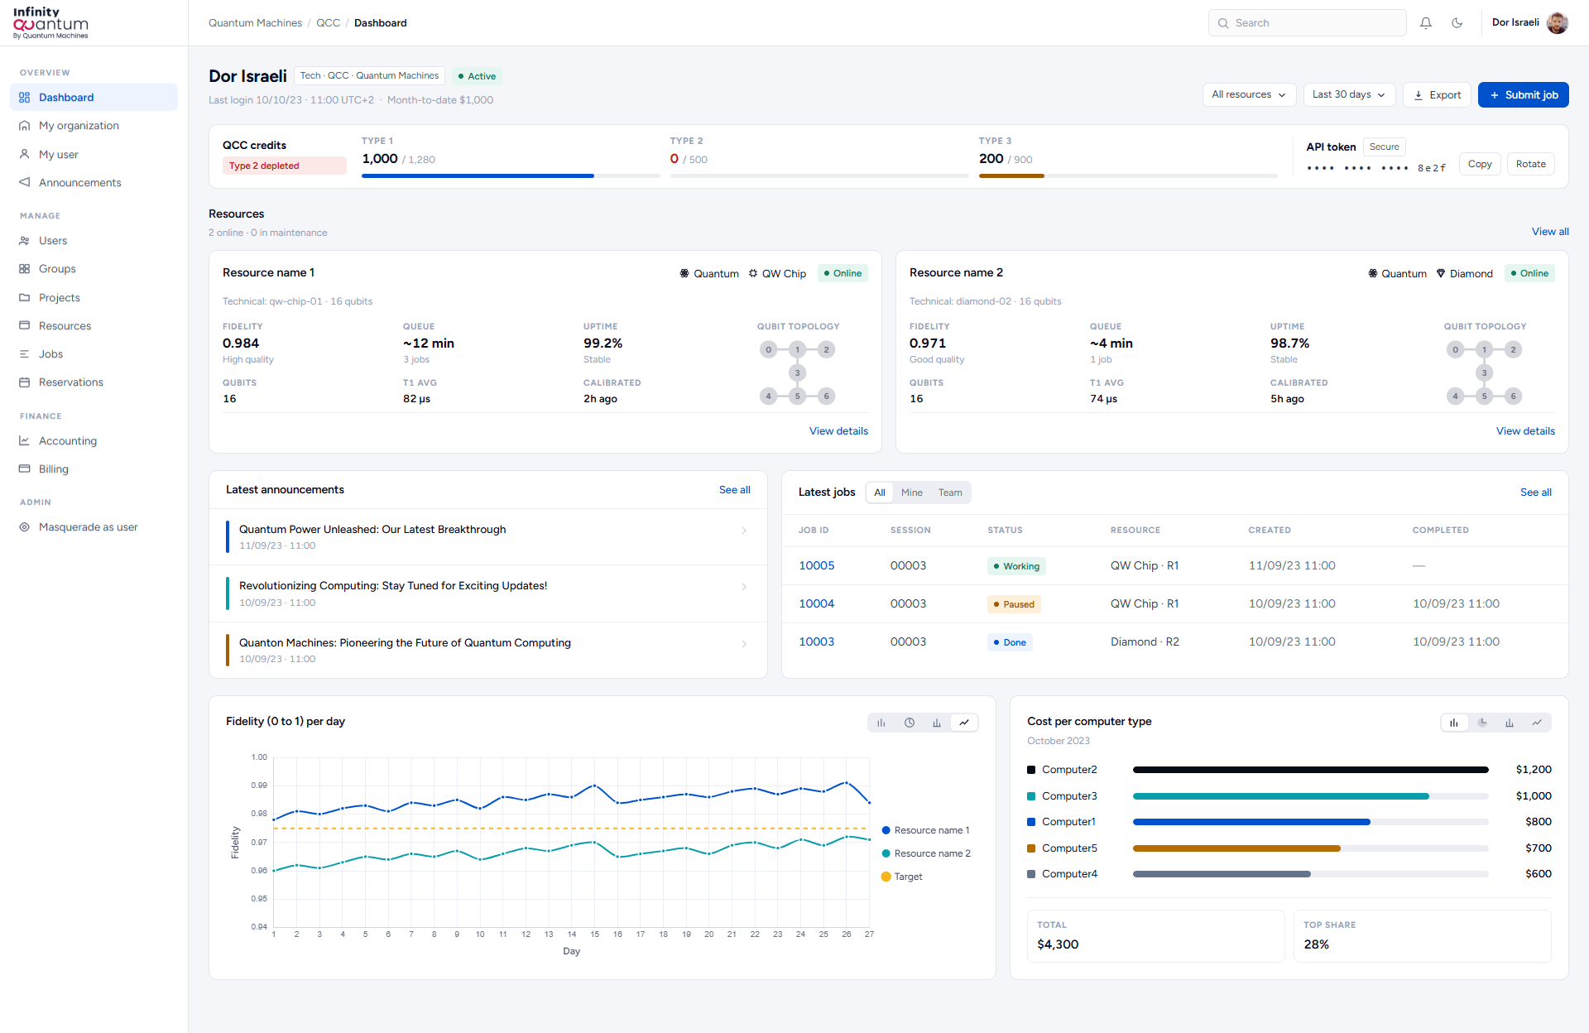
Task: Click the Infinity Quantum logo
Action: [x=50, y=23]
